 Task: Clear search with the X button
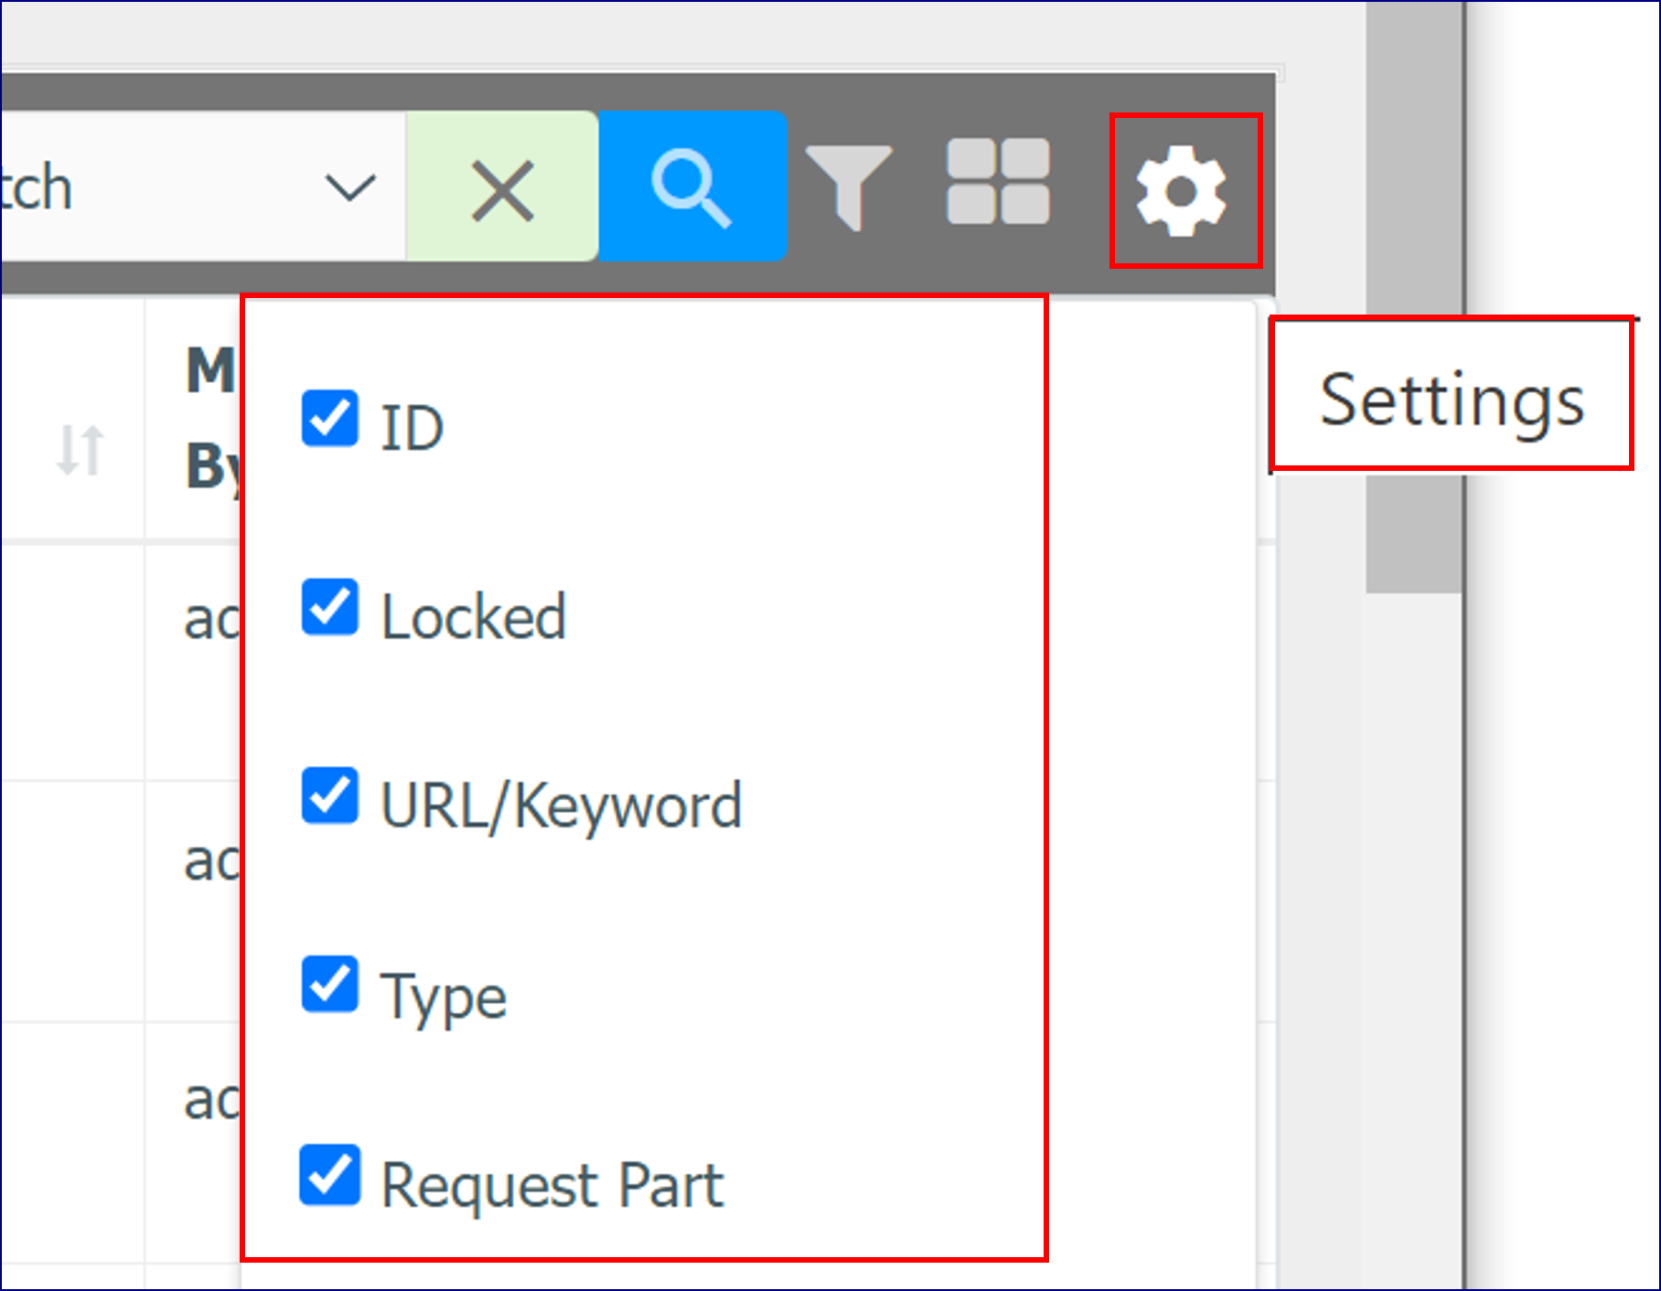502,187
